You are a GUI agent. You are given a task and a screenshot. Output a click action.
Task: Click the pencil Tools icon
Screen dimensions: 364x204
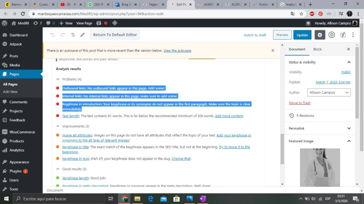tap(82, 35)
